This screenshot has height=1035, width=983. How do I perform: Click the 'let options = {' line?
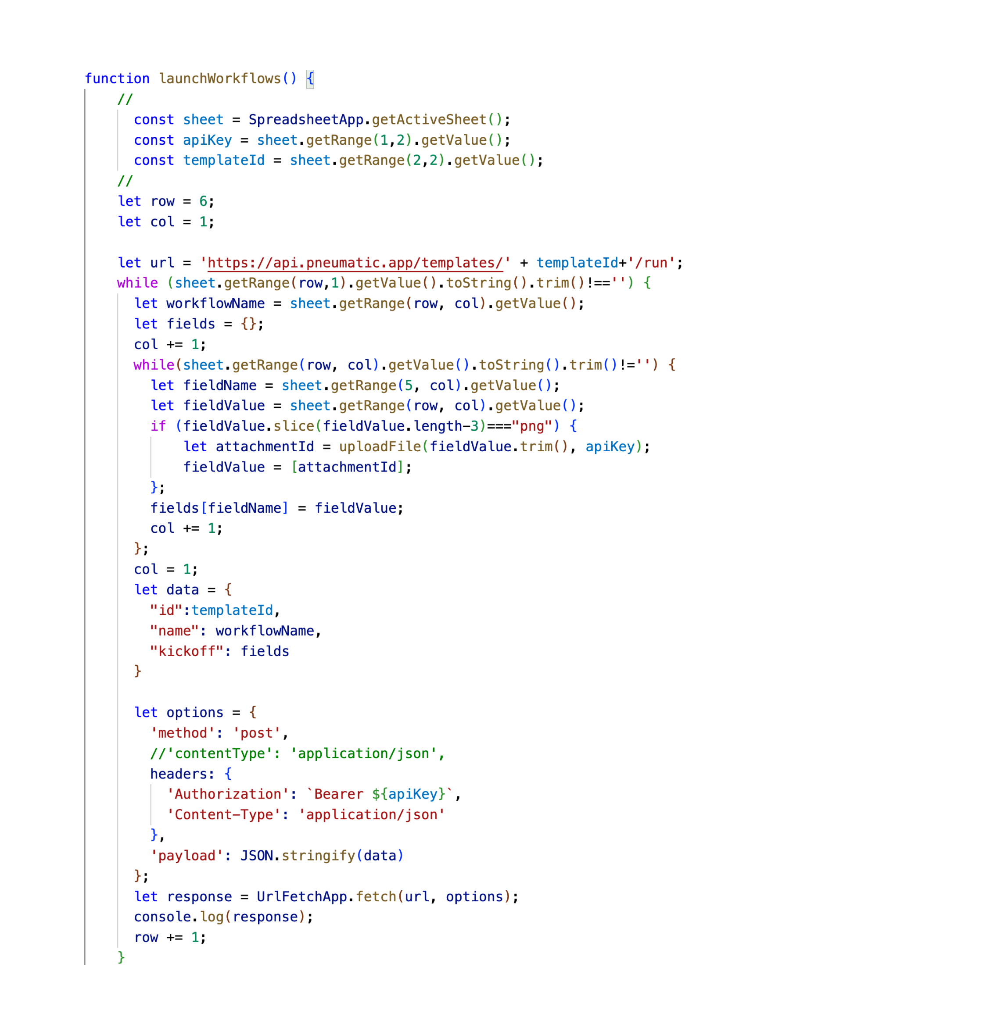195,713
